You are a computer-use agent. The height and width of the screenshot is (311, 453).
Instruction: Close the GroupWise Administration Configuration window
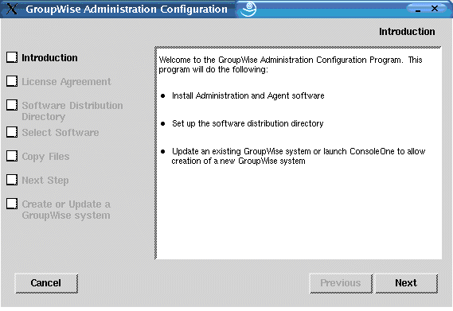[434, 9]
